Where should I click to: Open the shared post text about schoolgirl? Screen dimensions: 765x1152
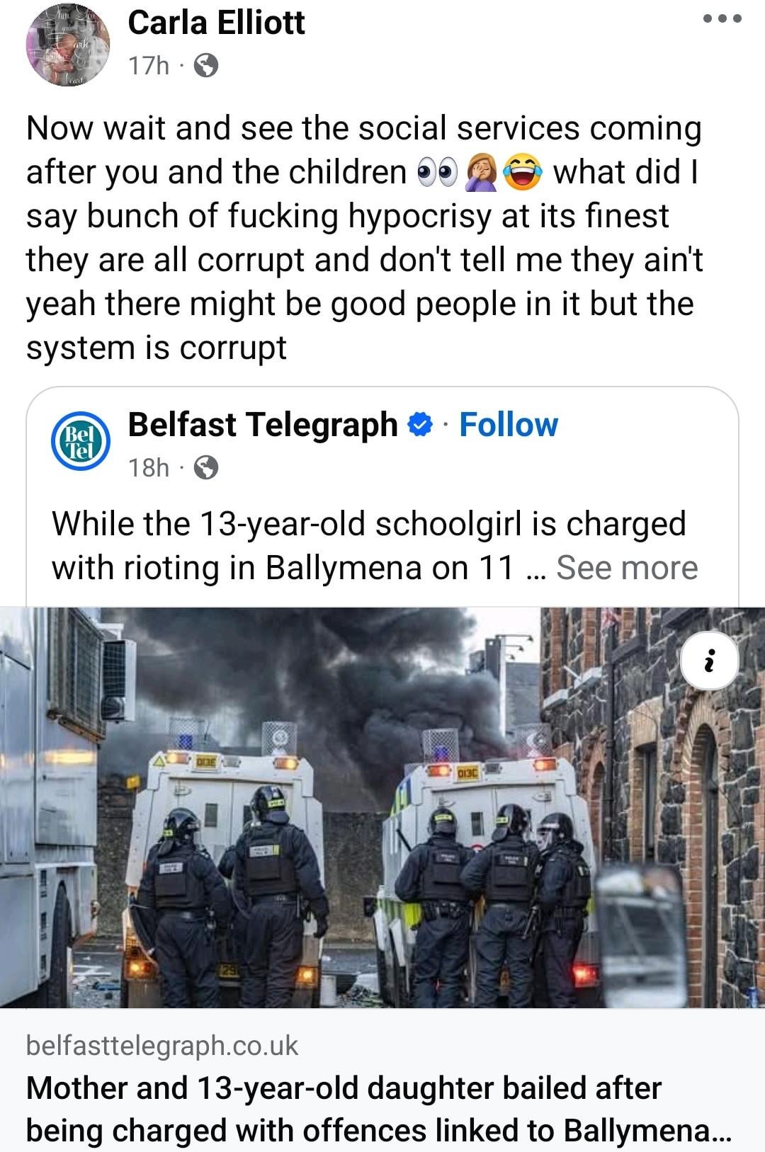pos(368,545)
